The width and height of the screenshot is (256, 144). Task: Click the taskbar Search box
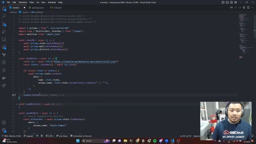pos(96,141)
